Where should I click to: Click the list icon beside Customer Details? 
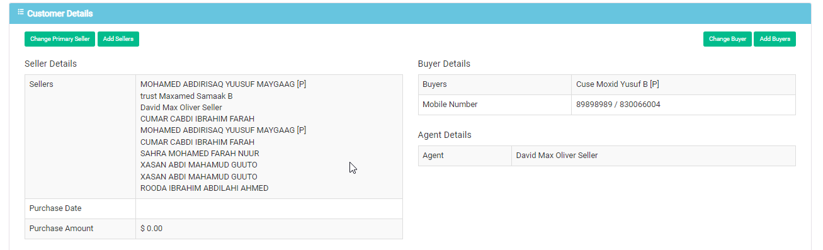click(21, 13)
